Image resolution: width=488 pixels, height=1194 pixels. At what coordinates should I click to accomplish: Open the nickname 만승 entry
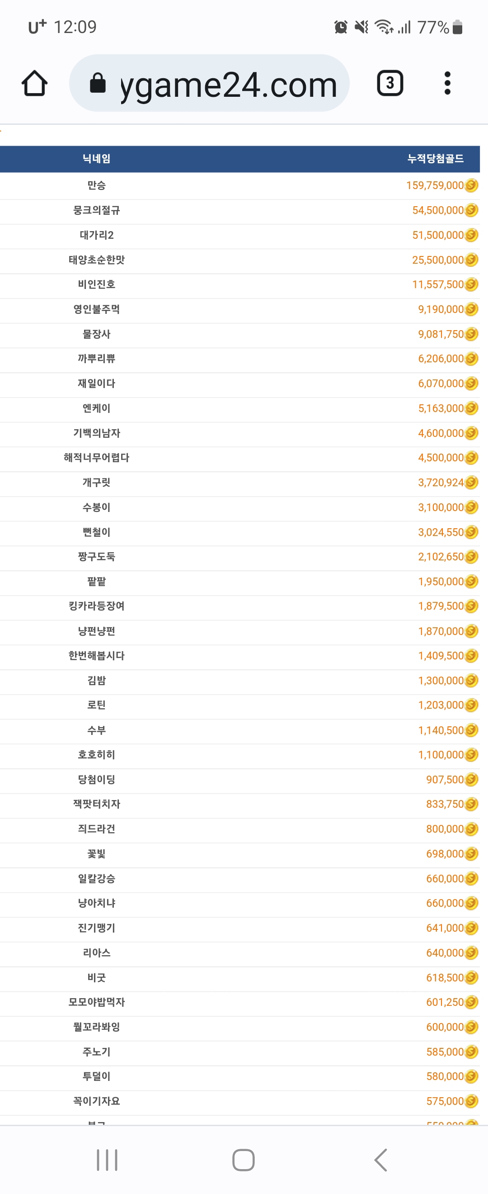(96, 185)
